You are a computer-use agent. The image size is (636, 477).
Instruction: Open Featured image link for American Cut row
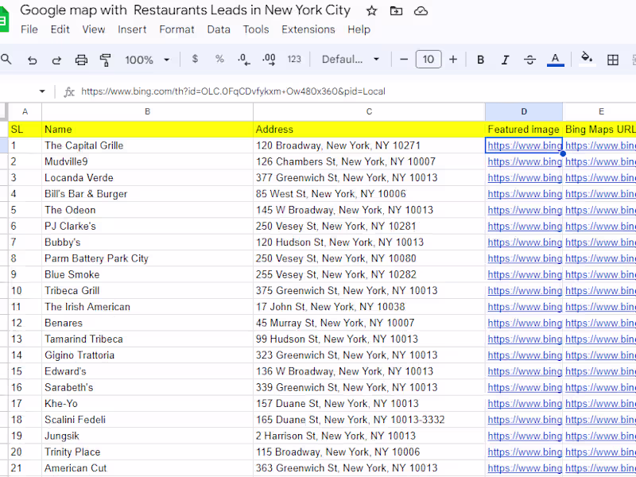[525, 468]
